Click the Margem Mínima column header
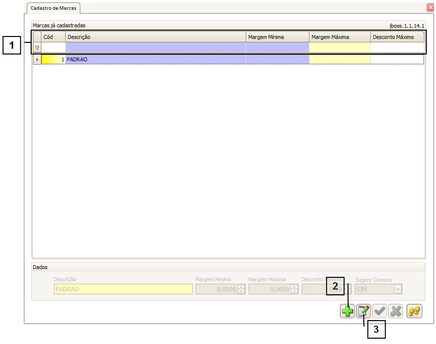Image resolution: width=436 pixels, height=344 pixels. coord(277,37)
